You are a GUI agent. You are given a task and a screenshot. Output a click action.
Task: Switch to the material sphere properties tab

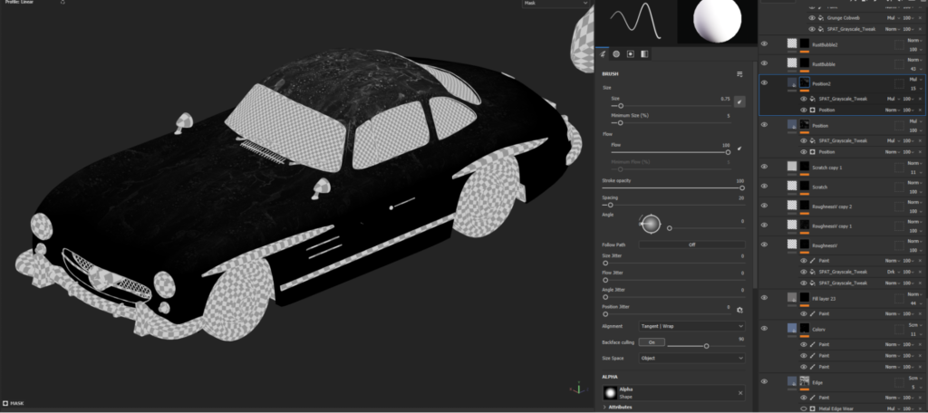click(616, 54)
